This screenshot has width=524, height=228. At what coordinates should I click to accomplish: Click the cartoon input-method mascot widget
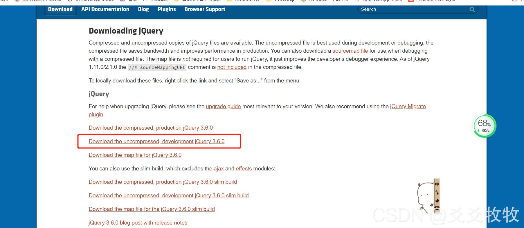coord(428,196)
